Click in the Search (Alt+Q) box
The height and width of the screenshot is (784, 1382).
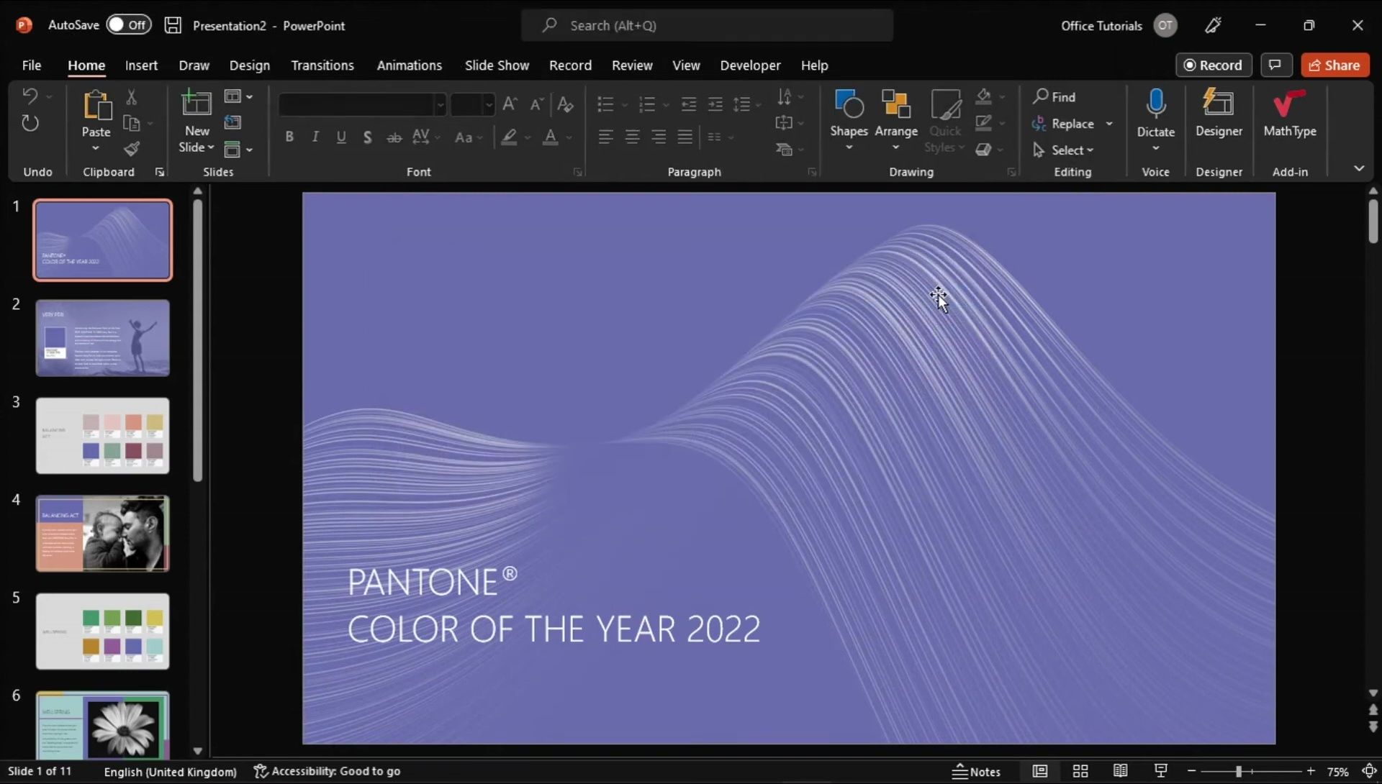pyautogui.click(x=707, y=25)
